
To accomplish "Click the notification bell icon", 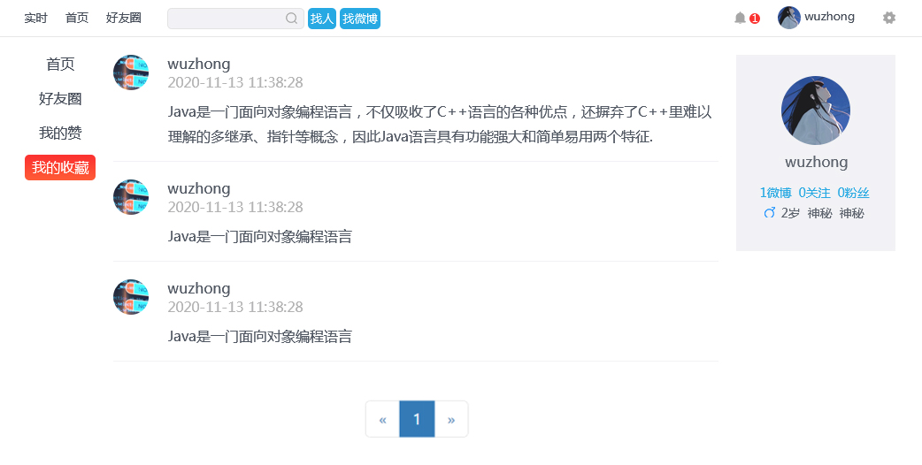I will [740, 18].
